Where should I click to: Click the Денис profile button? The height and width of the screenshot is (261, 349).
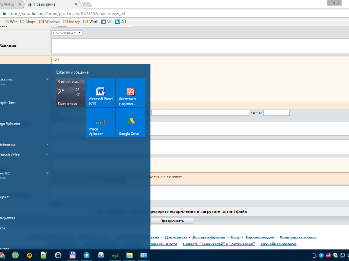tap(334, 3)
